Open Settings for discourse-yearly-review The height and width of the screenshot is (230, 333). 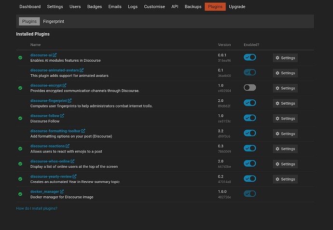coord(285,179)
